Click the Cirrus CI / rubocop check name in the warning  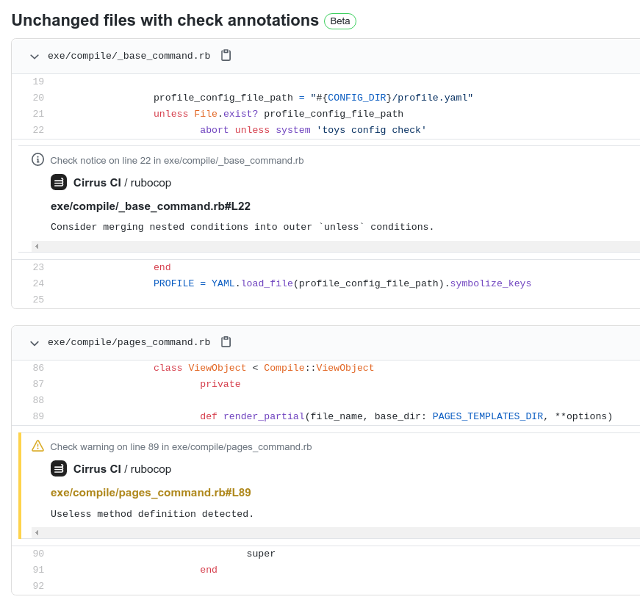[x=123, y=468]
